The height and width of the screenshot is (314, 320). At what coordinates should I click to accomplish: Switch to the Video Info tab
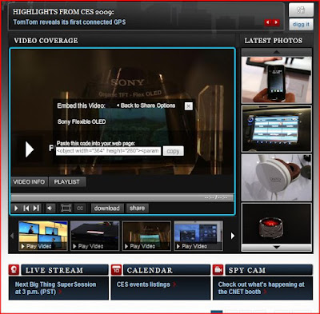click(29, 182)
